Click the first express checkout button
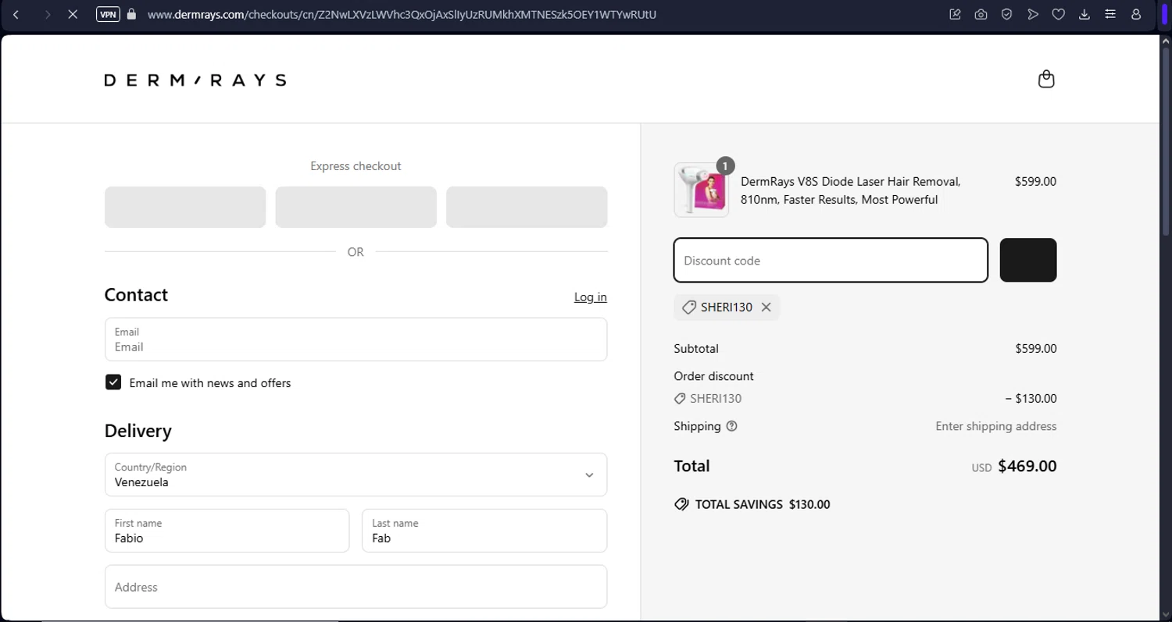The width and height of the screenshot is (1172, 622). coord(185,207)
